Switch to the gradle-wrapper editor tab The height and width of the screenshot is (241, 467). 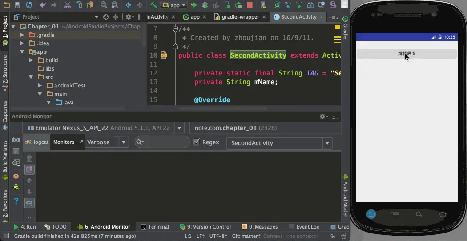tap(240, 17)
